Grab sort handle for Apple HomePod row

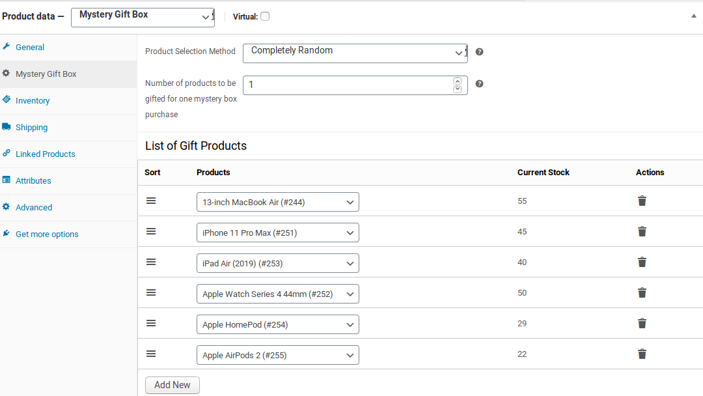tap(151, 323)
